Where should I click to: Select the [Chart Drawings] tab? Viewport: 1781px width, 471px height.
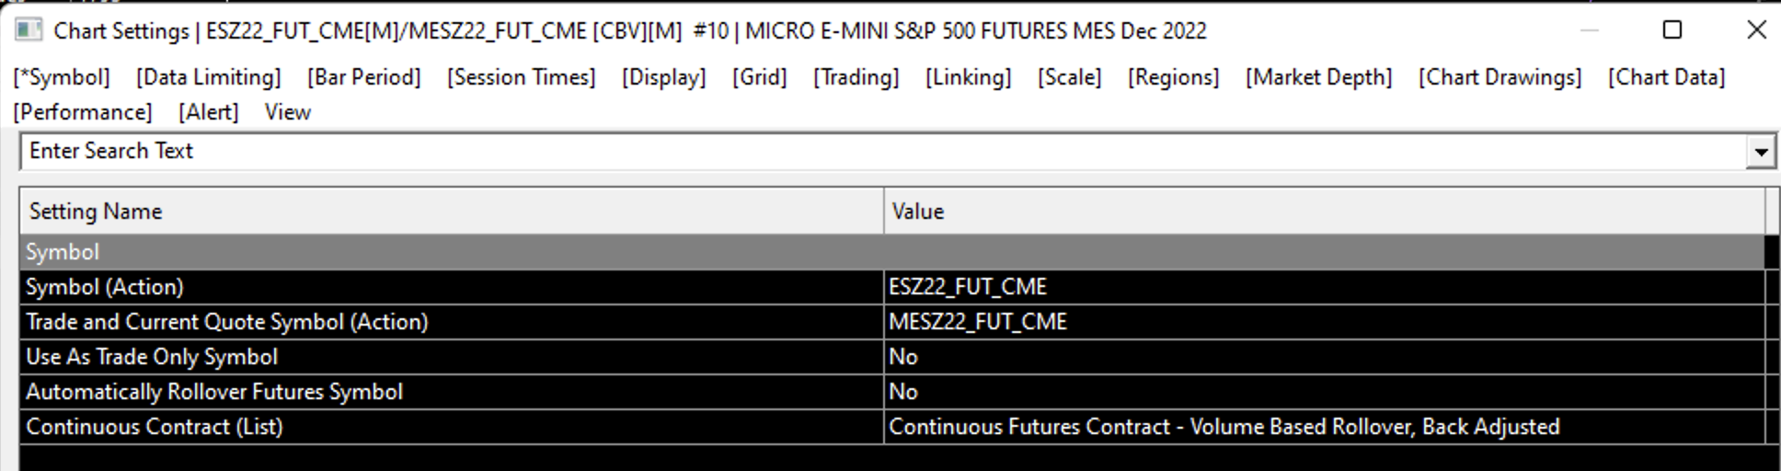tap(1499, 77)
